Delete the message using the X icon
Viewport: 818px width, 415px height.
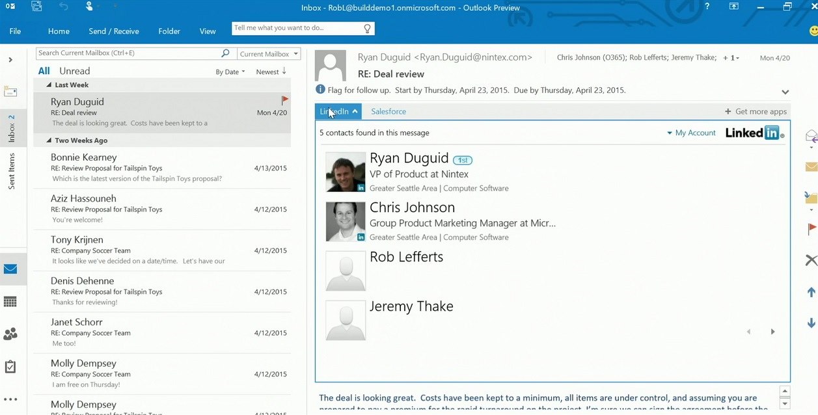(811, 260)
